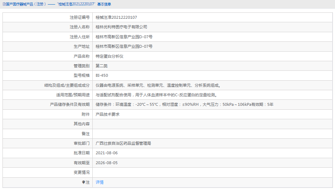335x190 pixels.
Task: Open the 详情 link
Action: [x=99, y=182]
